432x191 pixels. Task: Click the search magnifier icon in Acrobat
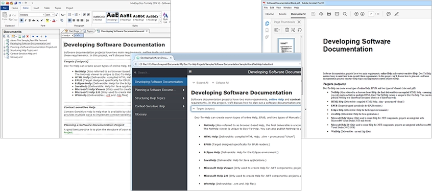tap(345, 14)
